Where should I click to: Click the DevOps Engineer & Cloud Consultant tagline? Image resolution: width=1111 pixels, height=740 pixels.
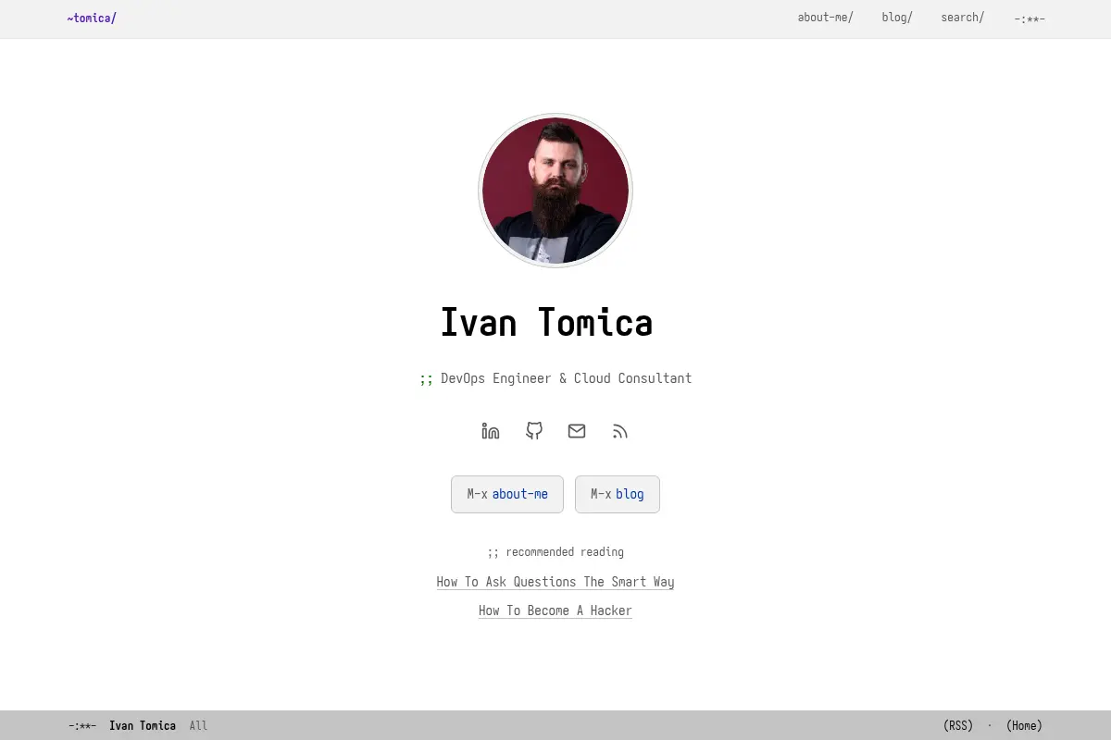pos(555,378)
